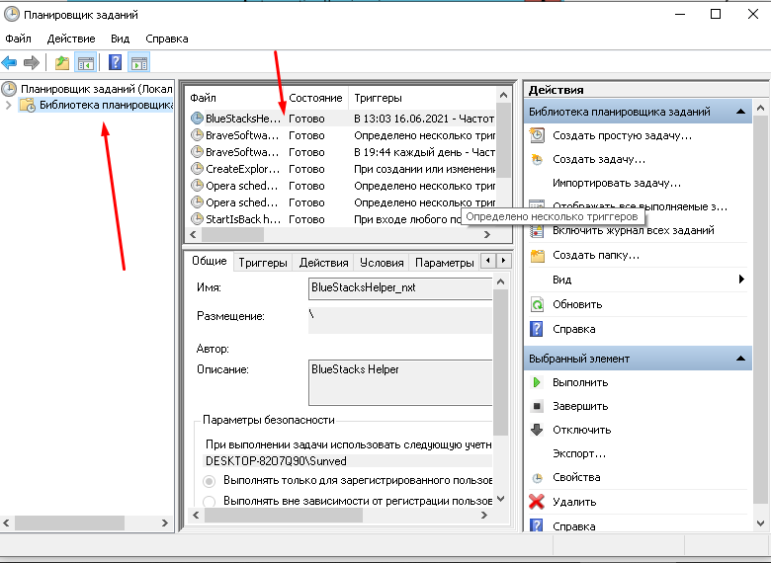This screenshot has width=771, height=563.
Task: Open the Действие menu
Action: 71,39
